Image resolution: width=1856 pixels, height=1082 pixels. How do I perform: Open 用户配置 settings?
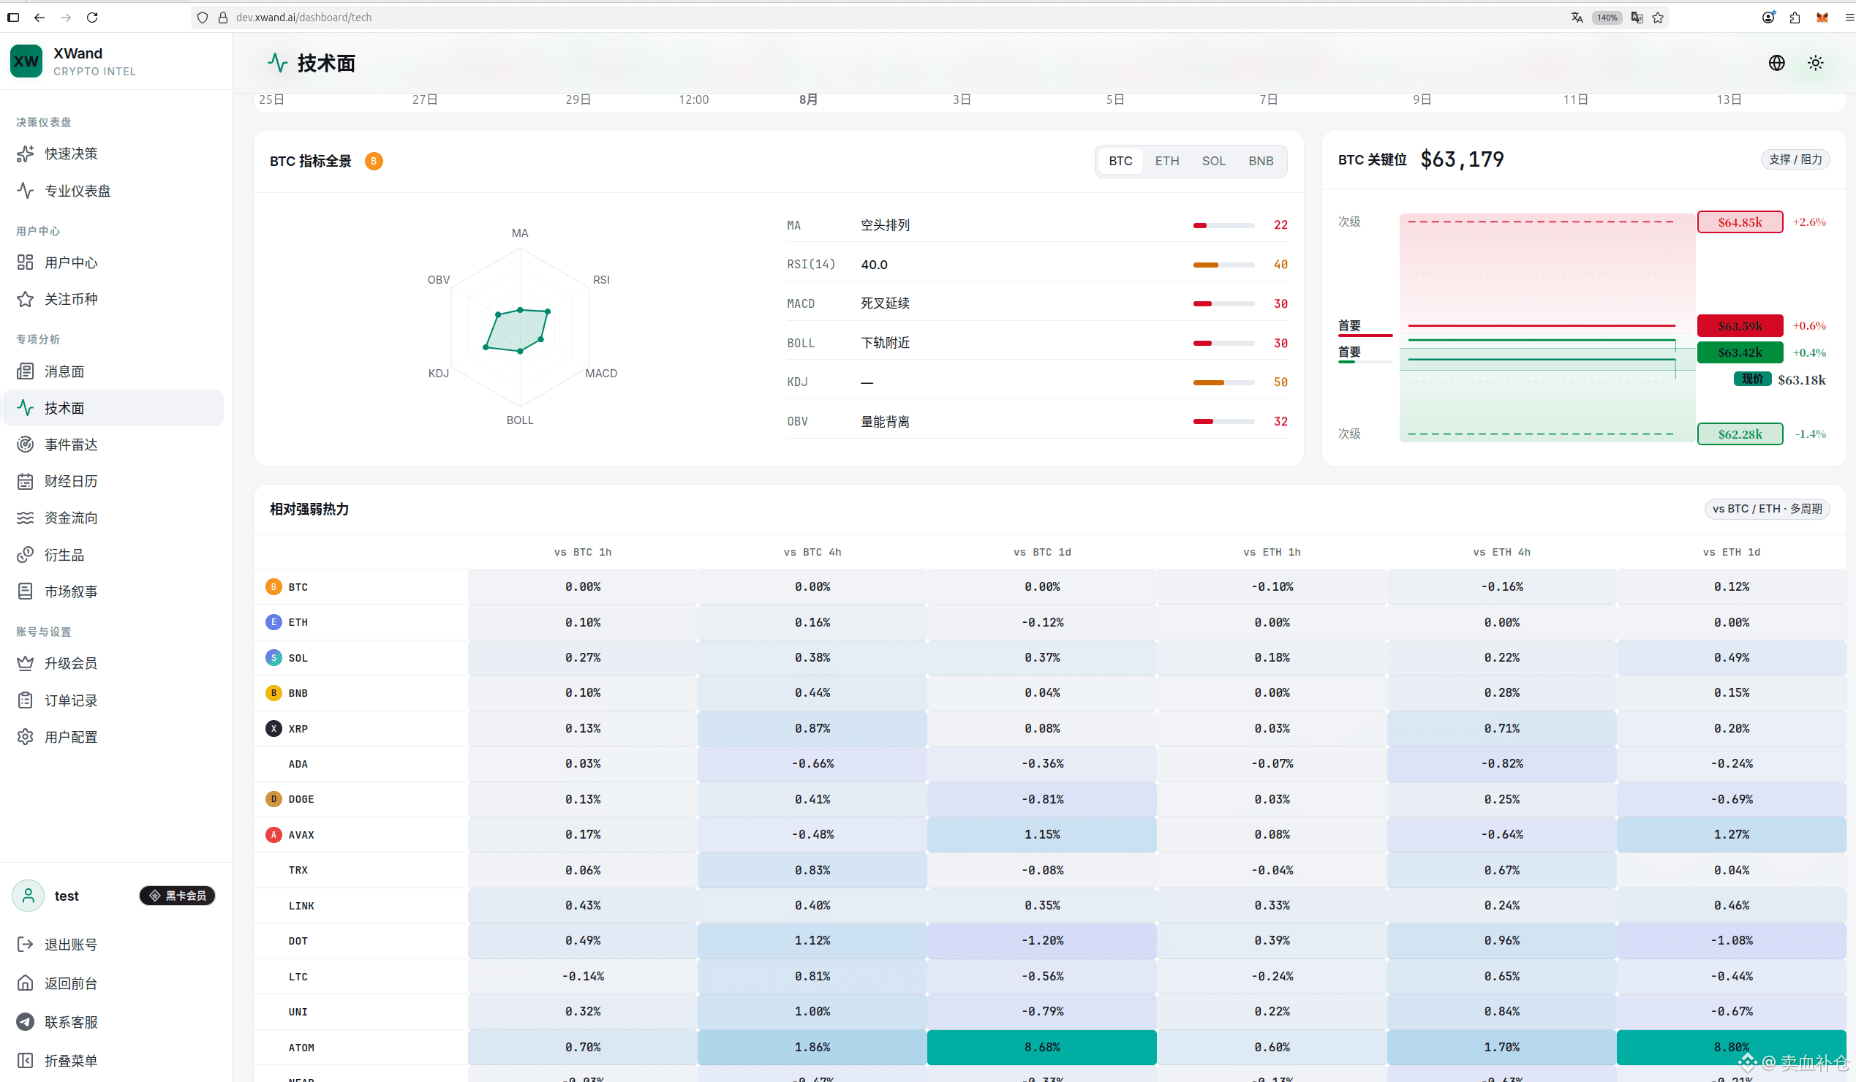pos(114,738)
